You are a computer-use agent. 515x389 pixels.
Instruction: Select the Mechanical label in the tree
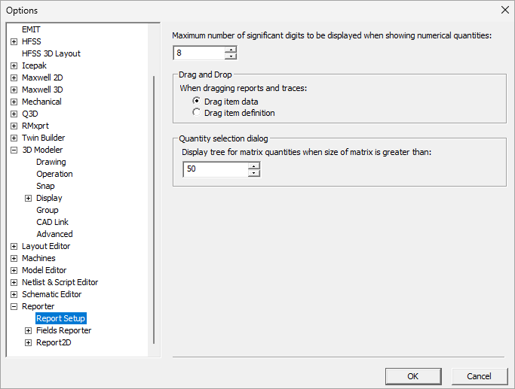(x=41, y=102)
